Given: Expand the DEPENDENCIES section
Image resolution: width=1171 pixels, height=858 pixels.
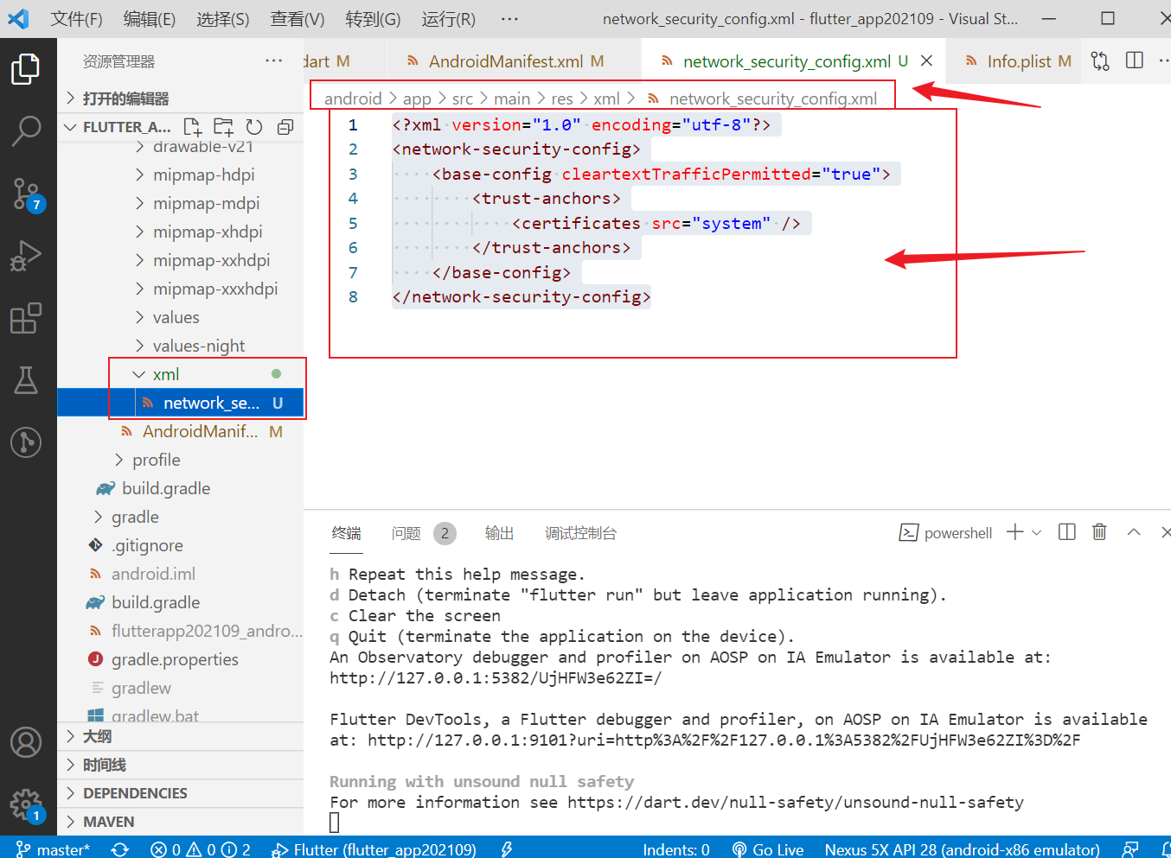Looking at the screenshot, I should [180, 793].
